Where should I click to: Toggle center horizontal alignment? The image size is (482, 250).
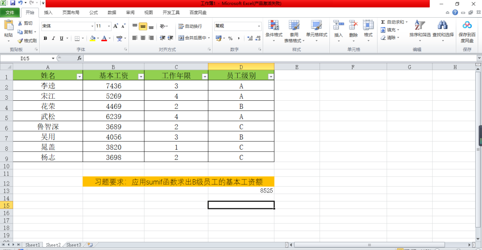tap(143, 38)
